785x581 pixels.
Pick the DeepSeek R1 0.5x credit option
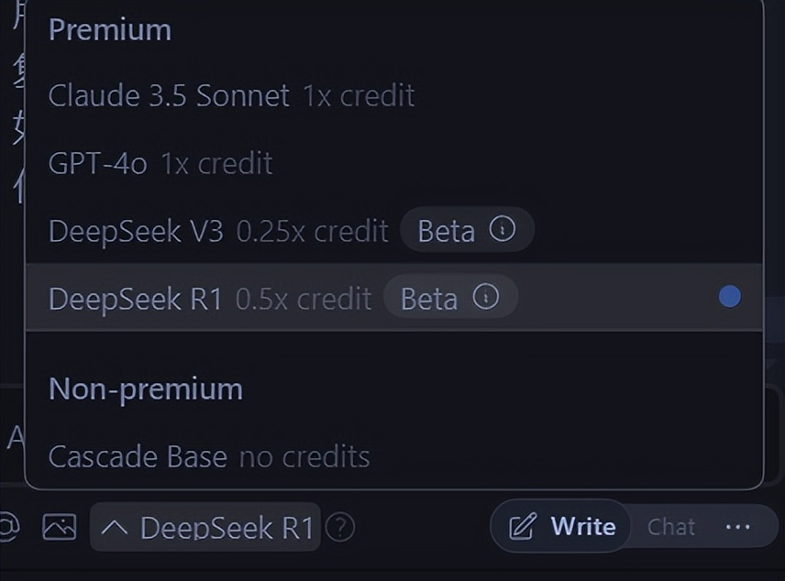pos(210,299)
